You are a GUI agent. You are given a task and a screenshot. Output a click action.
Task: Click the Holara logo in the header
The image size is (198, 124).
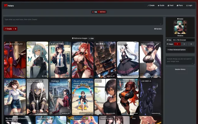9,6
